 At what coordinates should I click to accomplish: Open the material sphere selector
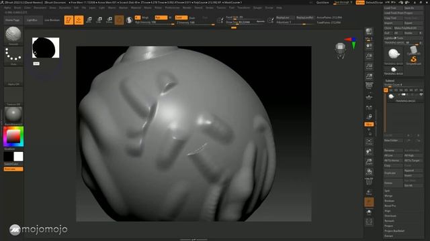(13, 116)
